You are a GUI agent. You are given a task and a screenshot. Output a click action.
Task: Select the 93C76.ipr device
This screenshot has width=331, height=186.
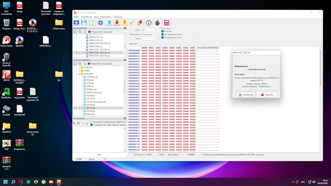tap(91, 108)
